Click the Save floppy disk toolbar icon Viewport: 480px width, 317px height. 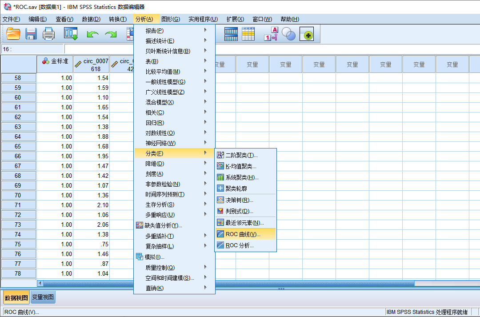[31, 34]
